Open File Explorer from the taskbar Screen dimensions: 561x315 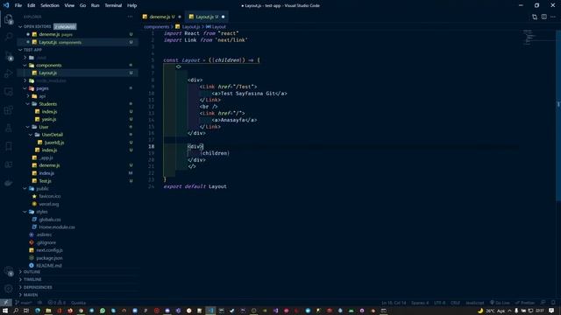(x=48, y=311)
